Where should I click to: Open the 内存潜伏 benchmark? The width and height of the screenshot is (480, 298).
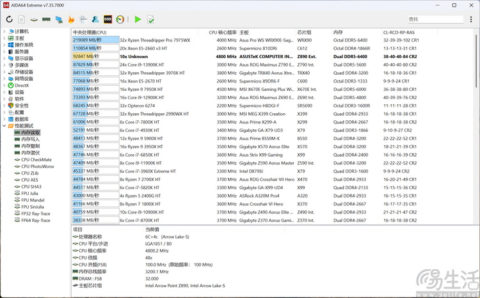[x=30, y=153]
